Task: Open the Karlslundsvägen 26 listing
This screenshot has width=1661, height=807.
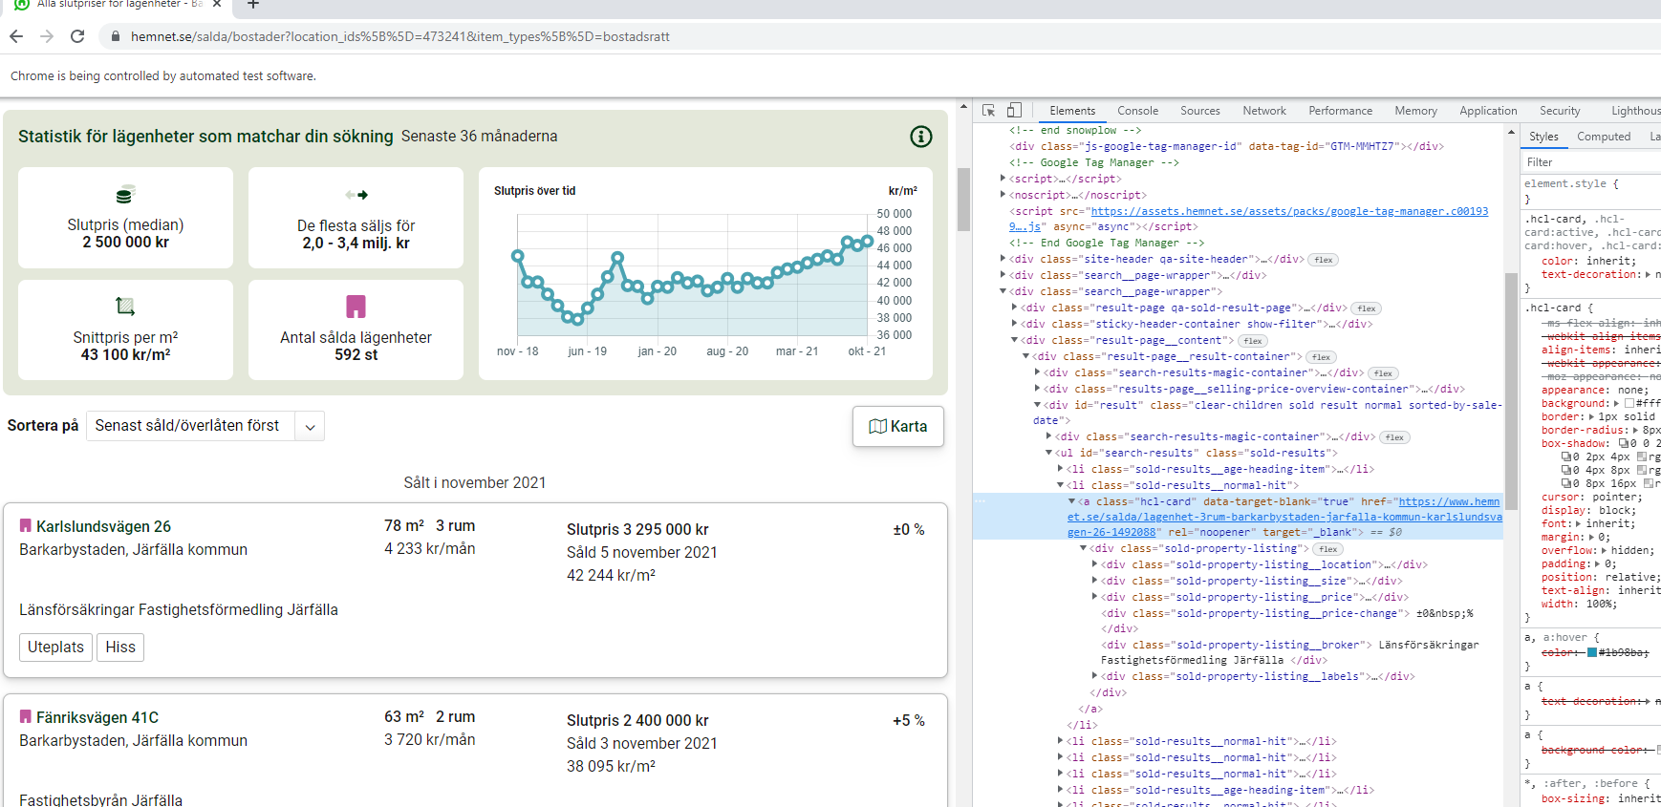Action: [103, 526]
